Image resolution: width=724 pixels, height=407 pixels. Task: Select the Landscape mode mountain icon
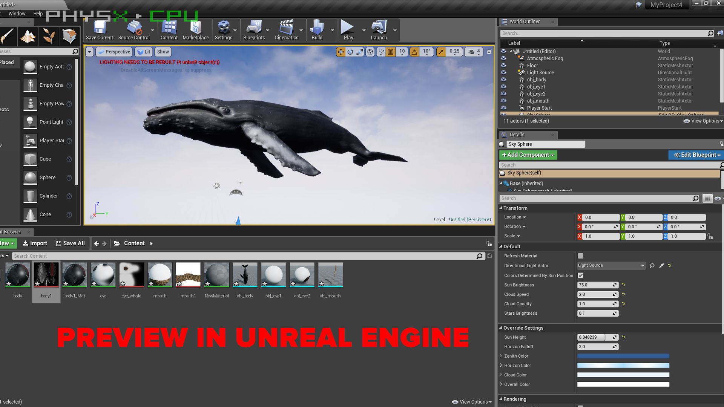28,36
